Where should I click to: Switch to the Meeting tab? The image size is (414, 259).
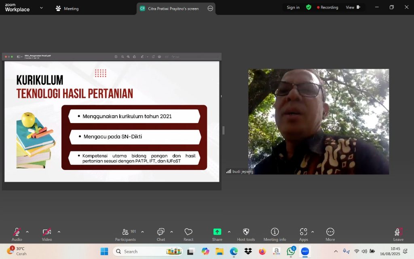tap(67, 8)
